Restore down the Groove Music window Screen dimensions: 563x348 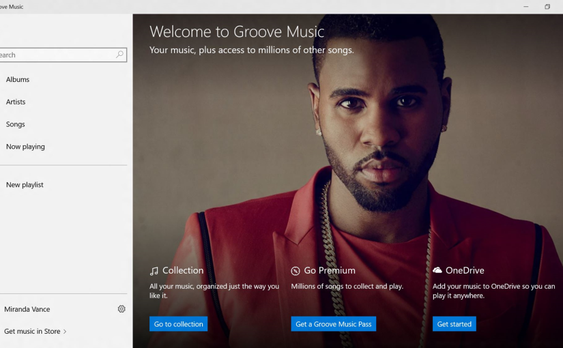[547, 7]
